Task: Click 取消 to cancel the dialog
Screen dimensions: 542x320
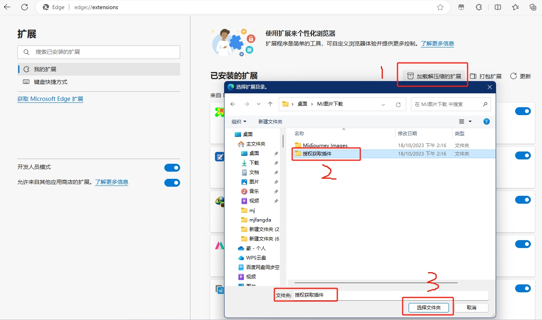Action: click(x=472, y=308)
